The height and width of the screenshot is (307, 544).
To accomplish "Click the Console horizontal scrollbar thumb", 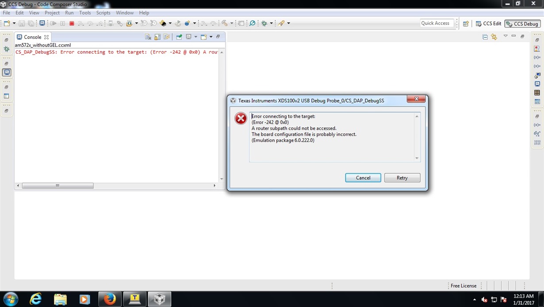I will coord(57,186).
